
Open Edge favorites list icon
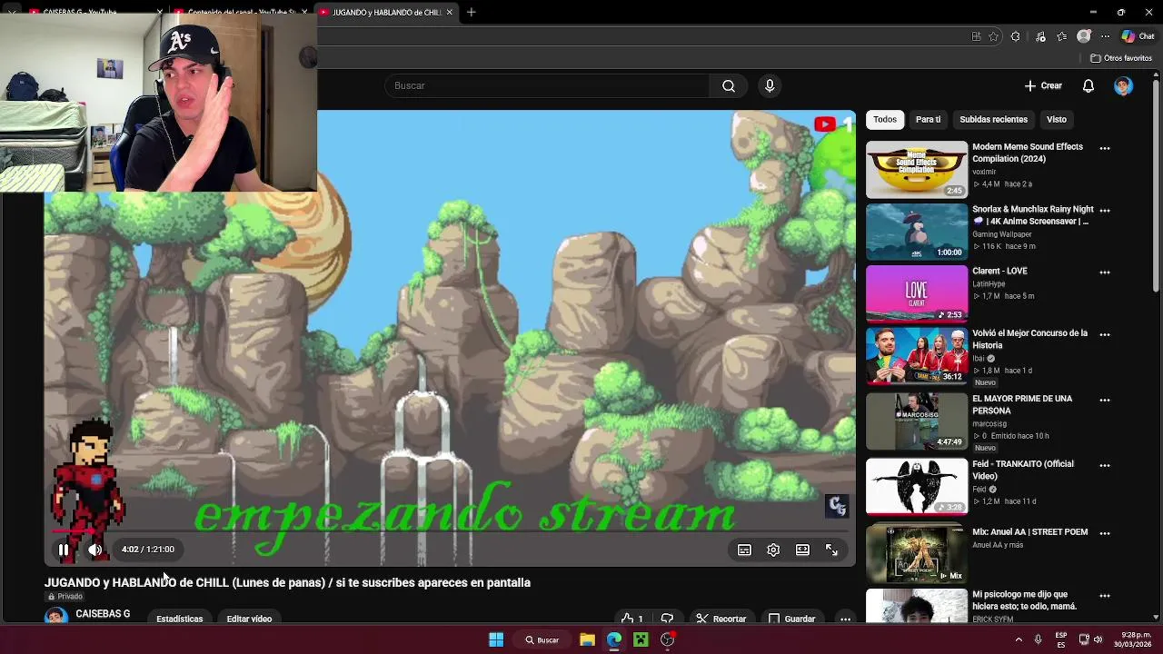click(x=1062, y=36)
